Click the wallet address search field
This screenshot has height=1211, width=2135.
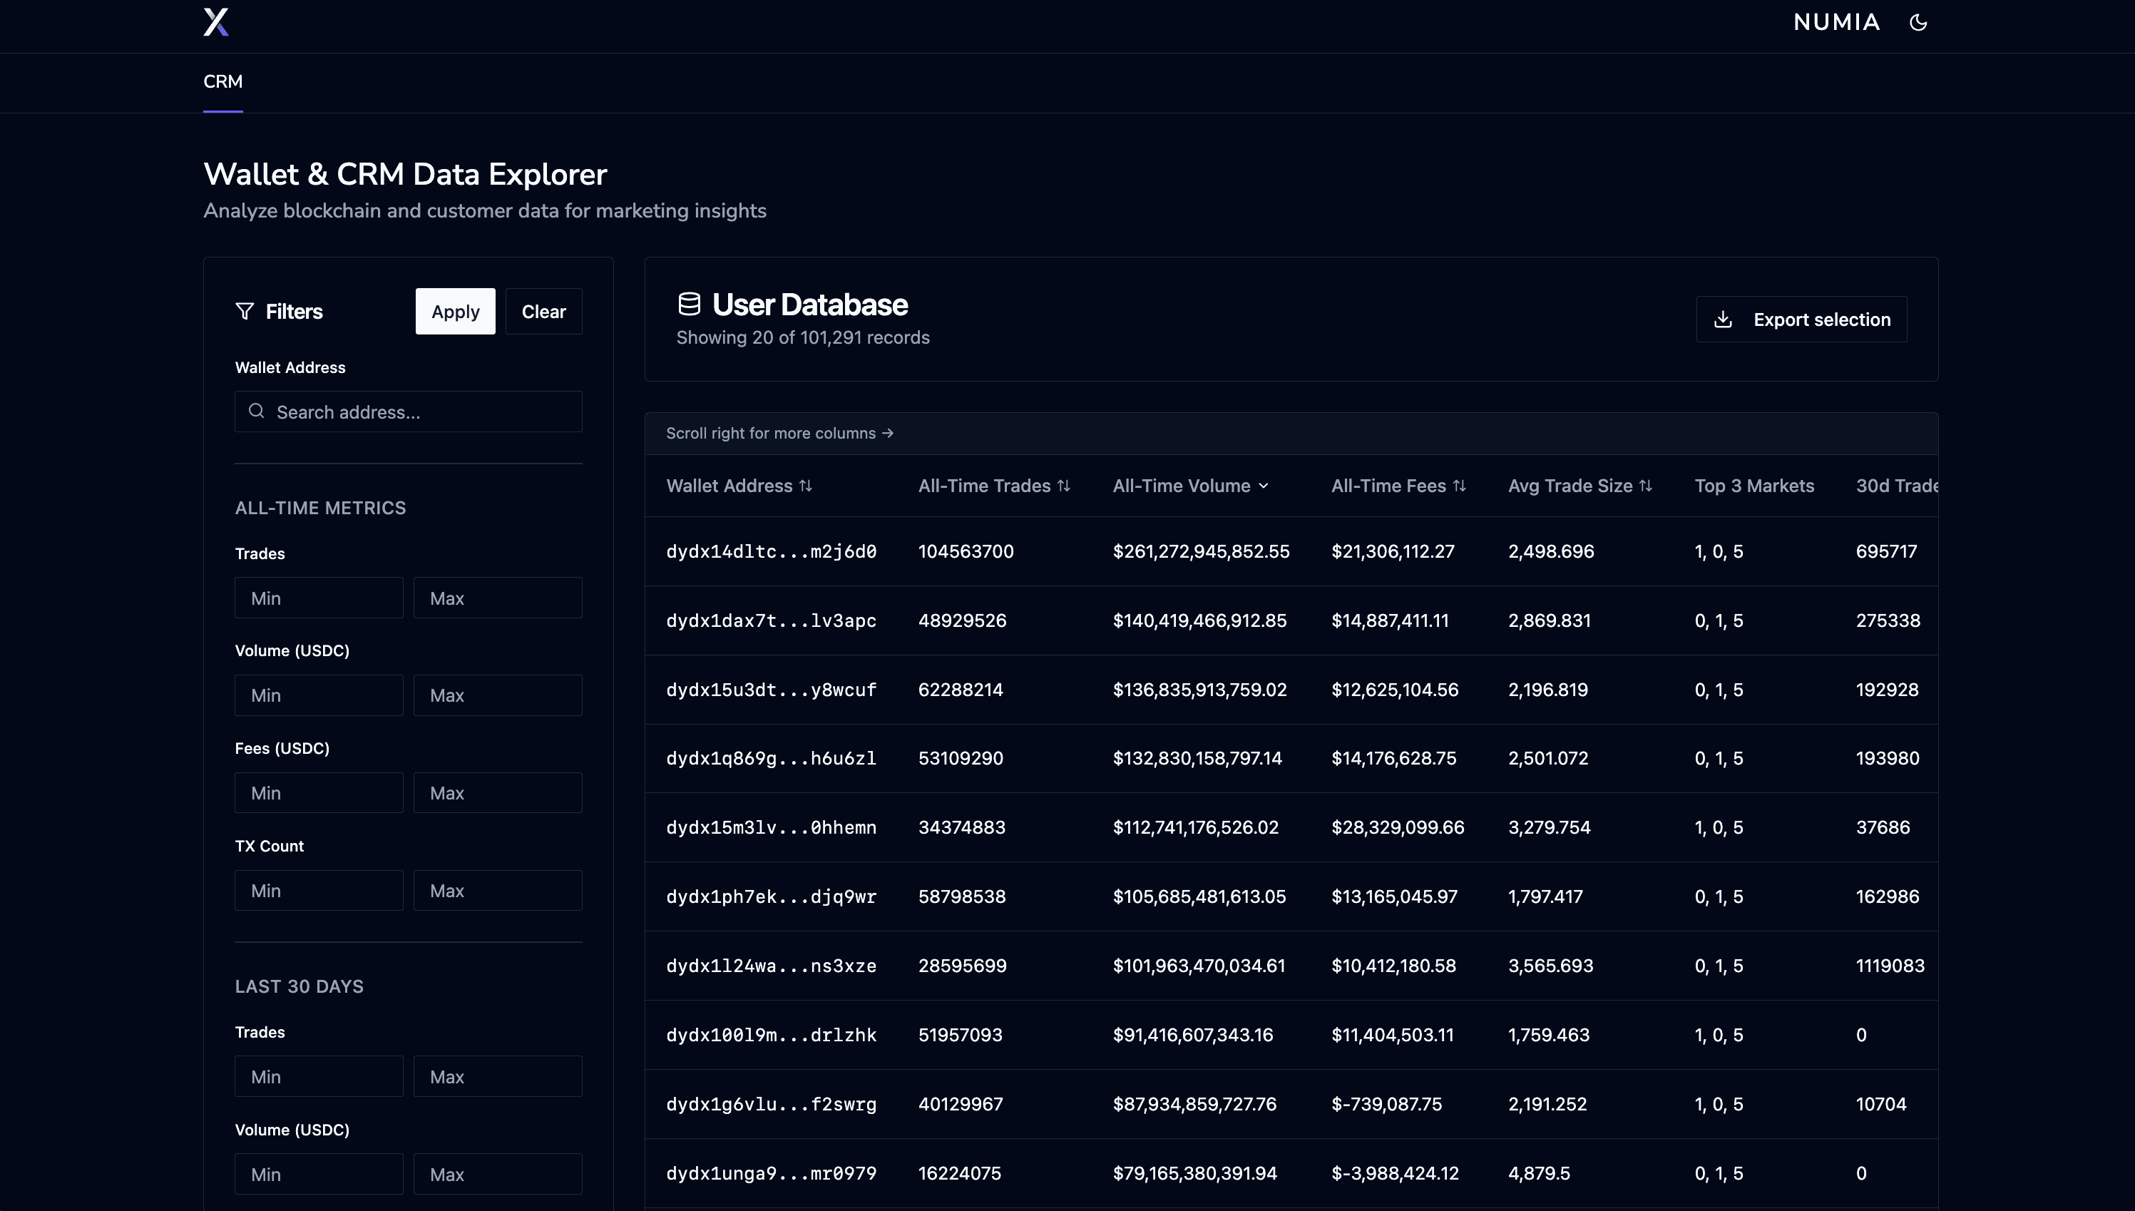click(407, 411)
